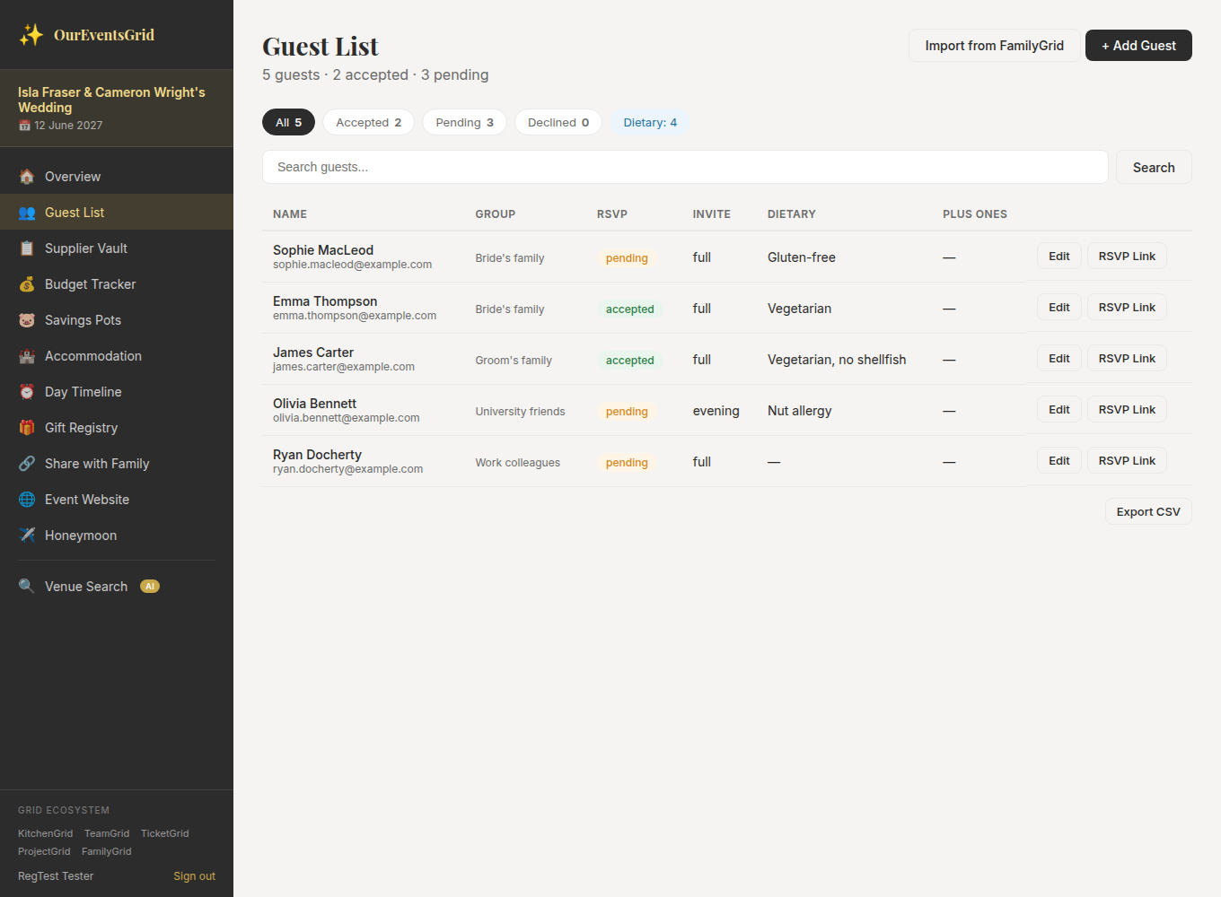Open Budget Tracker money bag icon
Viewport: 1221px width, 897px height.
27,284
